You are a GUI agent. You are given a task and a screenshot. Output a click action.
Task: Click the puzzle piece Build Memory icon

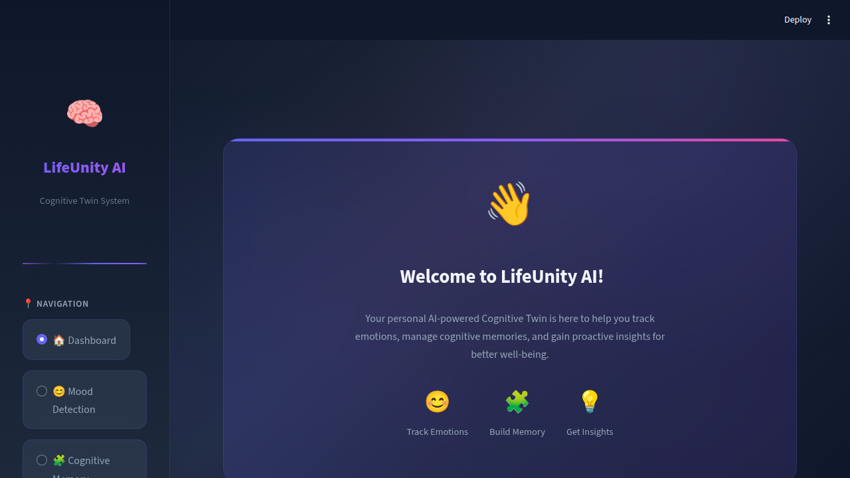pyautogui.click(x=517, y=402)
